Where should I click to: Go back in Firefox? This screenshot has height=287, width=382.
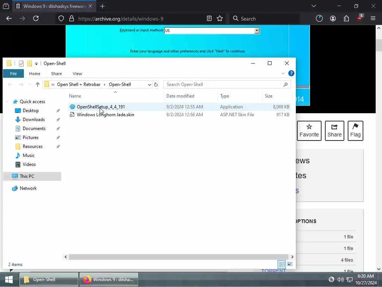(9, 19)
